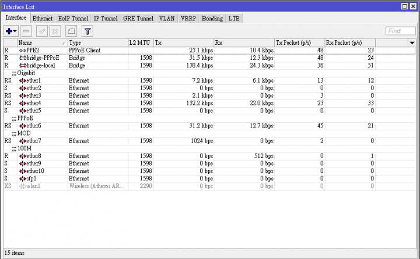420x259 pixels.
Task: Sort by the Type column header
Action: click(x=98, y=42)
